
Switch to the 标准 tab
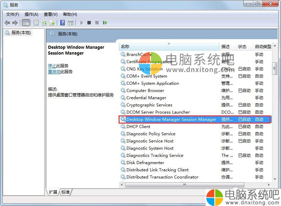pyautogui.click(x=65, y=192)
